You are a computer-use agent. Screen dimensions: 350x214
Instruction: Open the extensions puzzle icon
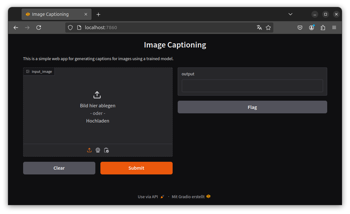[323, 28]
